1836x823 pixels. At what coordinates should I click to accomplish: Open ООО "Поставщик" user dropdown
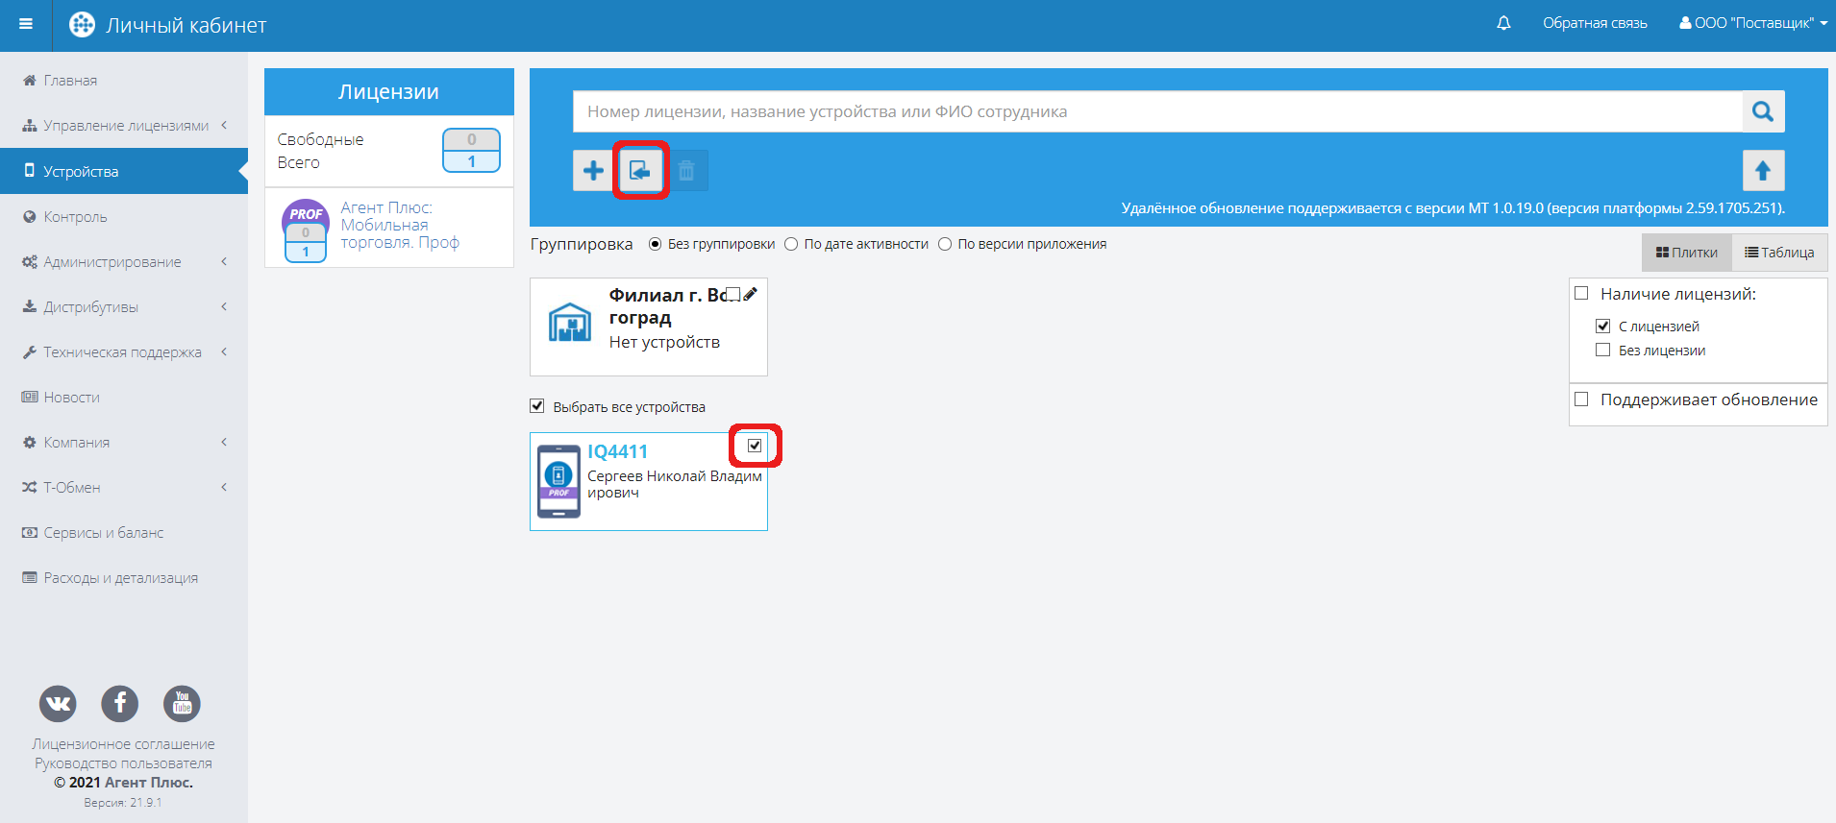click(1753, 23)
